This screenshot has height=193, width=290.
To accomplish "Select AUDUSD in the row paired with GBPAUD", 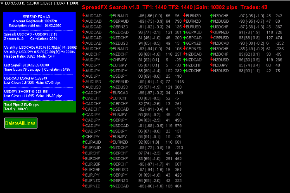I will pyautogui.click(x=93, y=82).
